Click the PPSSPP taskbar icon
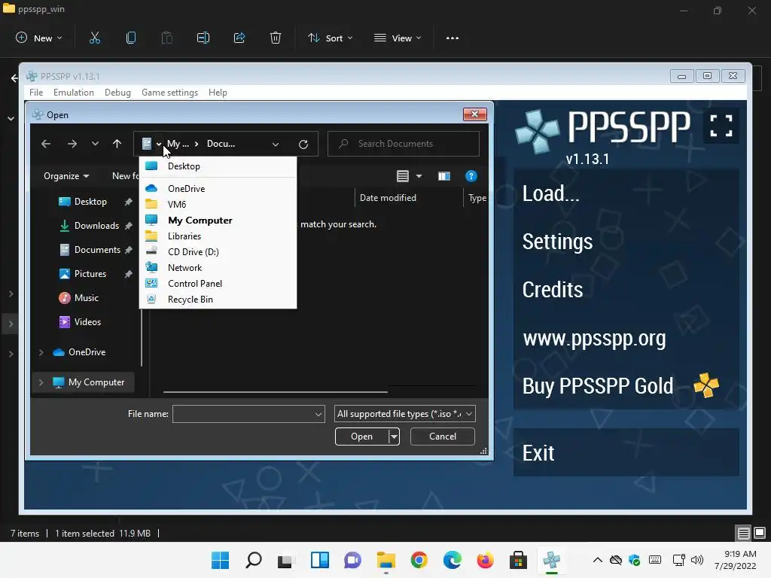Image resolution: width=771 pixels, height=578 pixels. tap(552, 560)
